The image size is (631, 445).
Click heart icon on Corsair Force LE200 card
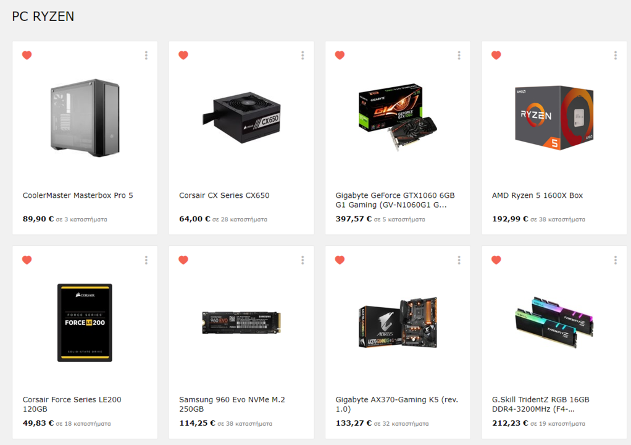click(27, 260)
